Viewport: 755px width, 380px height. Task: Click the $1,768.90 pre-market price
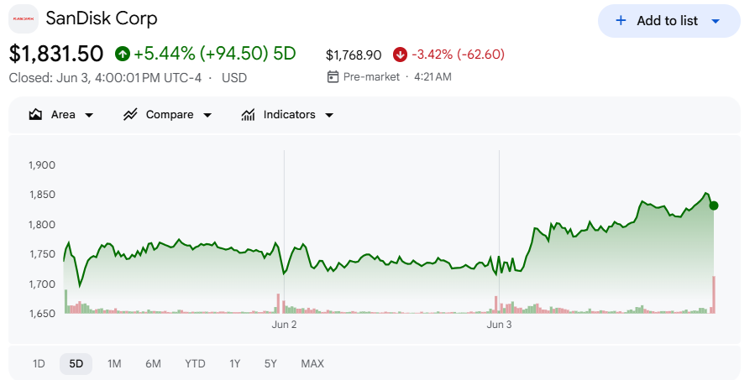tap(354, 55)
